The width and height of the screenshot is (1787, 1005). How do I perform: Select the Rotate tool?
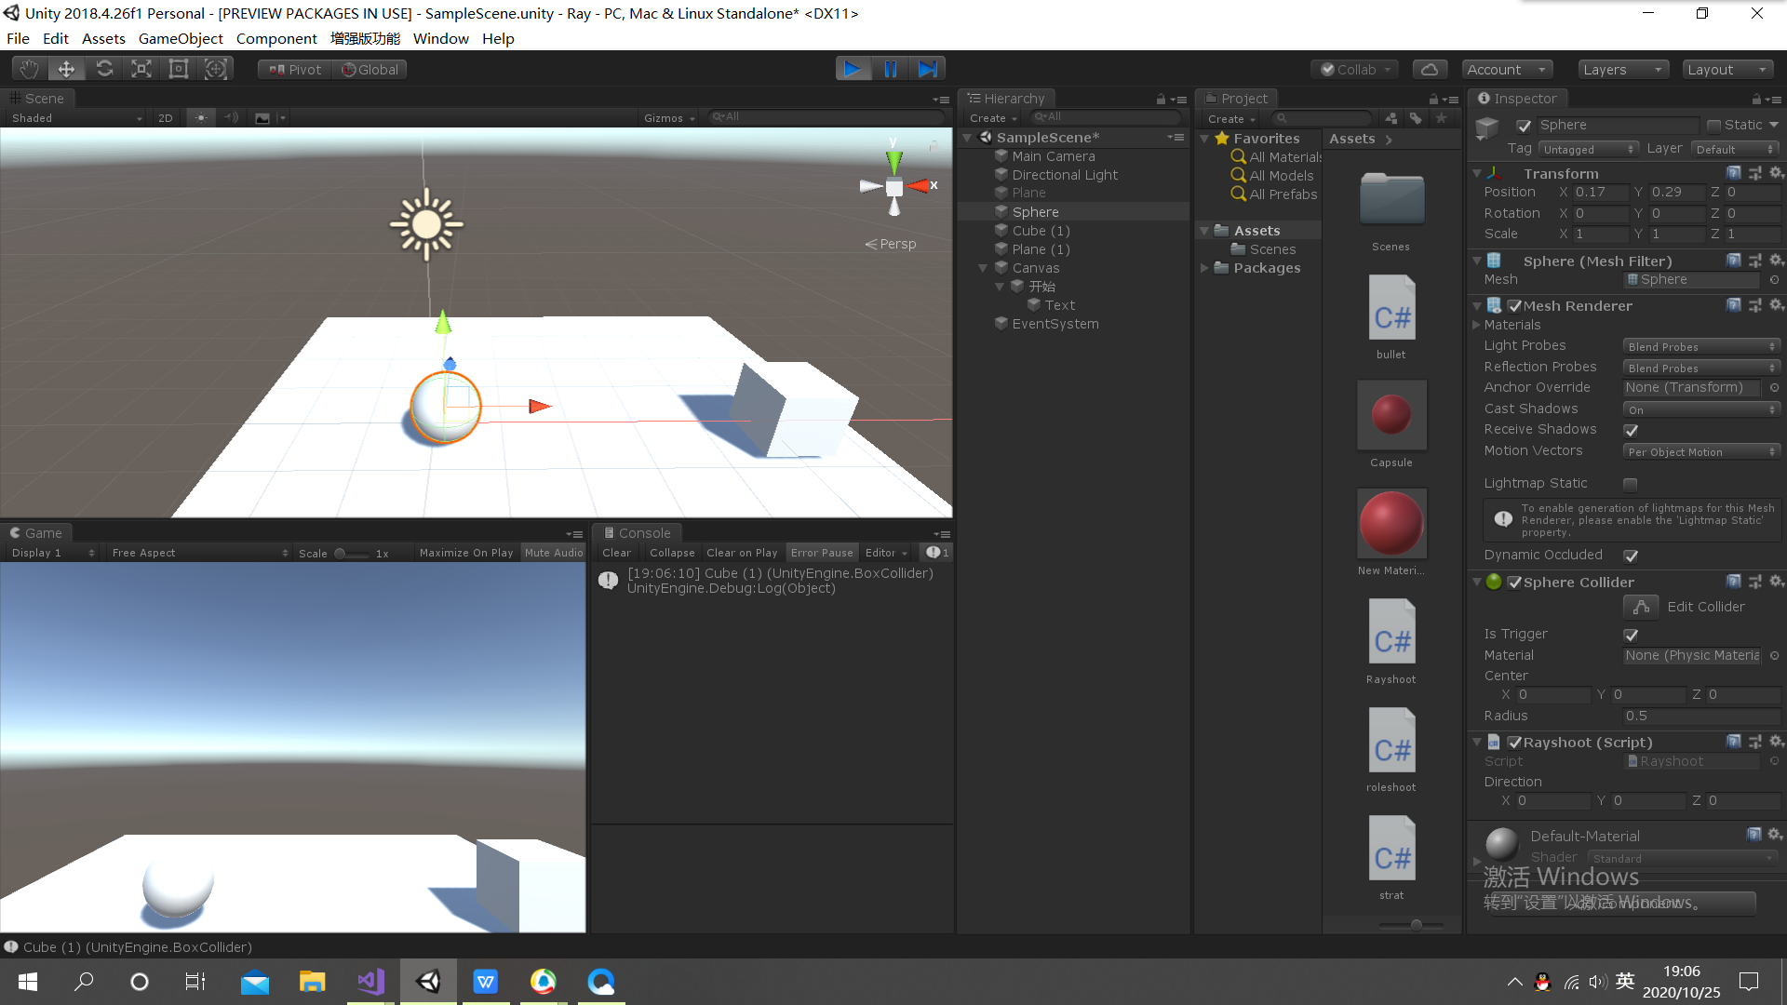click(x=104, y=68)
